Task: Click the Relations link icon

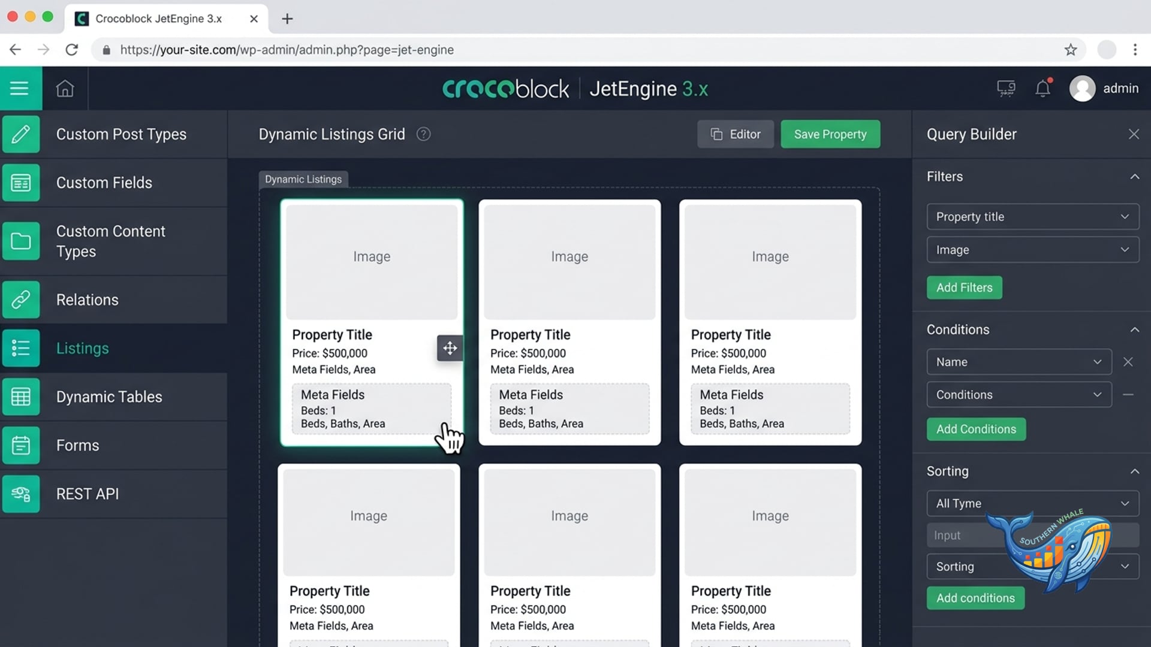Action: (x=21, y=300)
